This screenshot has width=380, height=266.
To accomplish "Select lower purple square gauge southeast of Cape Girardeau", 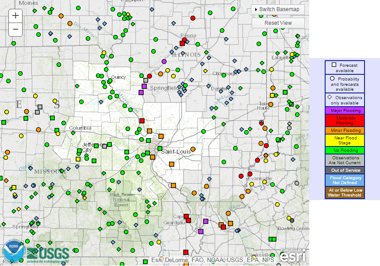I will [x=201, y=231].
